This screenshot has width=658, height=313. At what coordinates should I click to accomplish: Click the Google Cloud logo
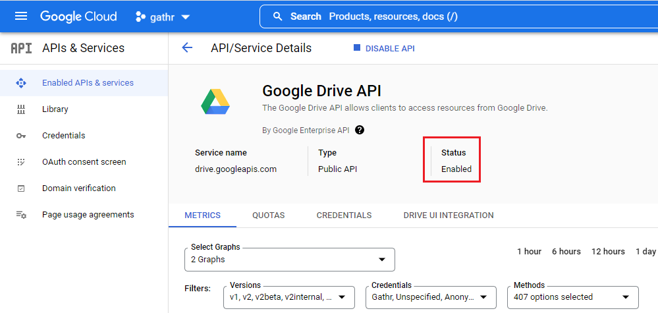coord(78,16)
